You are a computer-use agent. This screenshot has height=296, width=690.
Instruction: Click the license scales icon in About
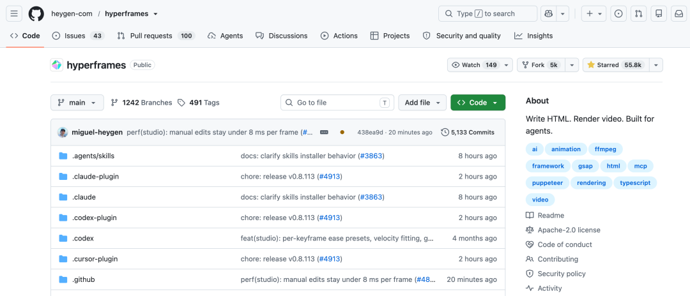point(530,230)
